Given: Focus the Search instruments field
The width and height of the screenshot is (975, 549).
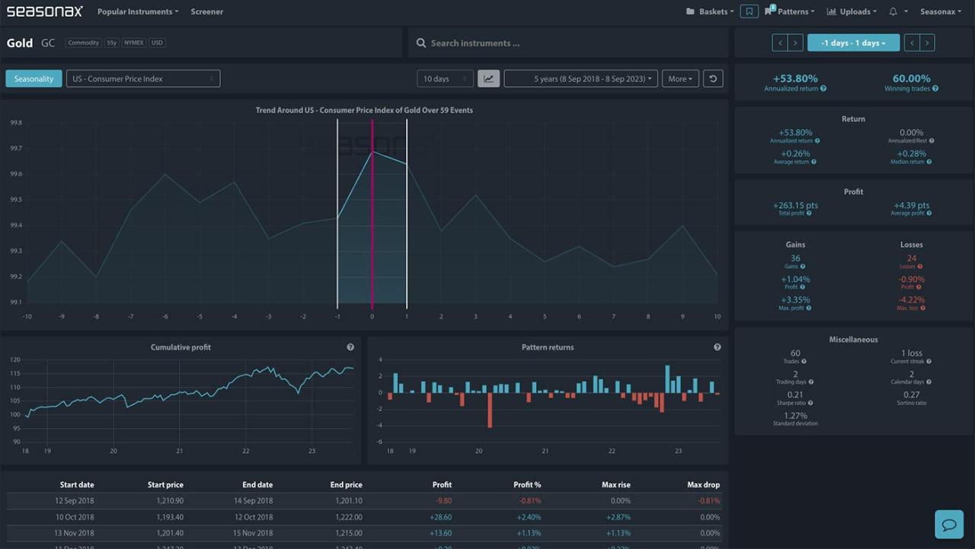Looking at the screenshot, I should point(567,43).
